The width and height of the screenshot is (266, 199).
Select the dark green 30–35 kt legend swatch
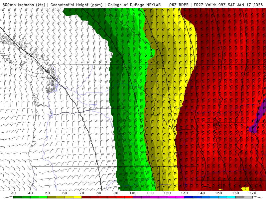coord(18,197)
